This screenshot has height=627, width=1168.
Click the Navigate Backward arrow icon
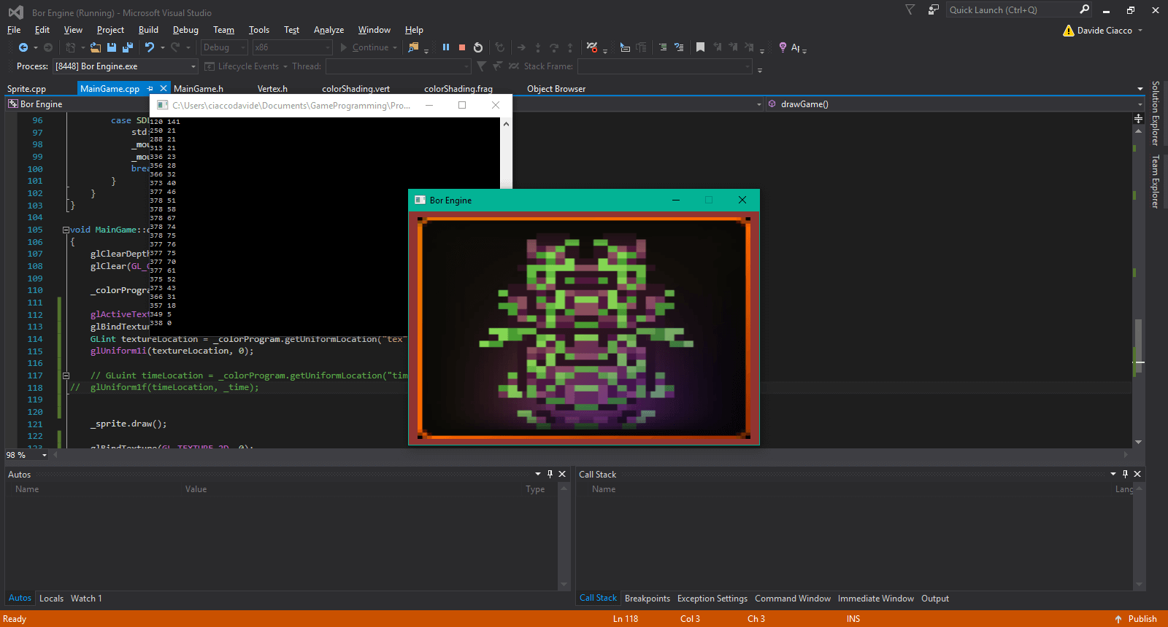point(23,47)
